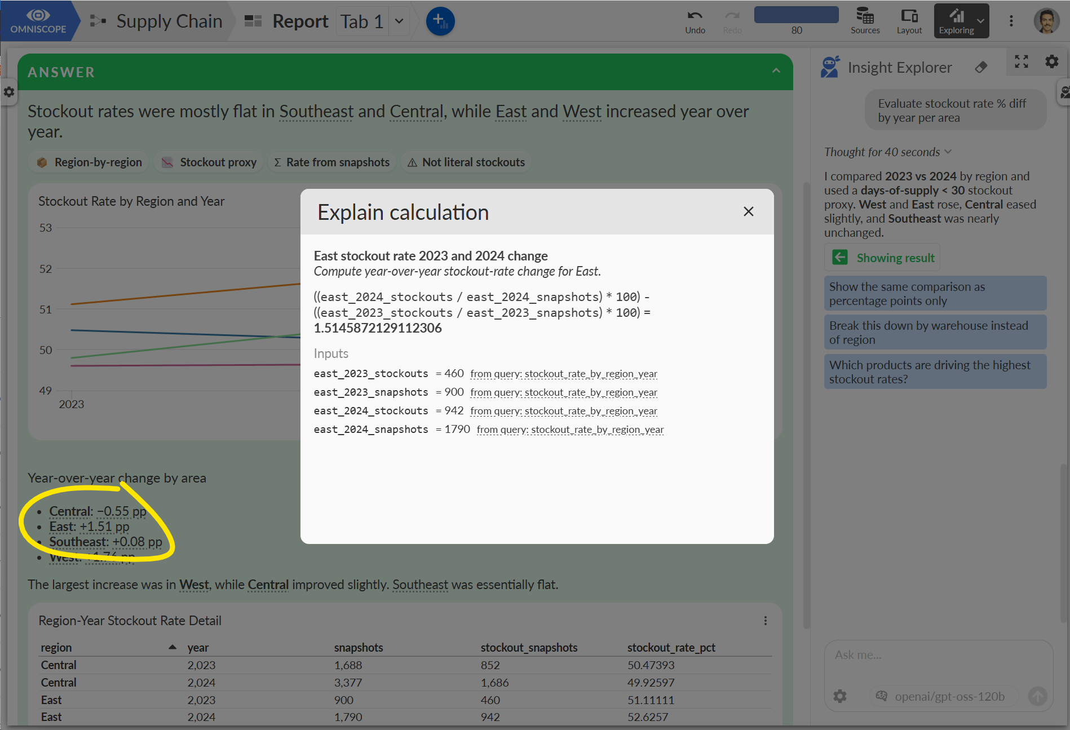Click the East: +1.51 pp link
1070x730 pixels.
point(89,527)
